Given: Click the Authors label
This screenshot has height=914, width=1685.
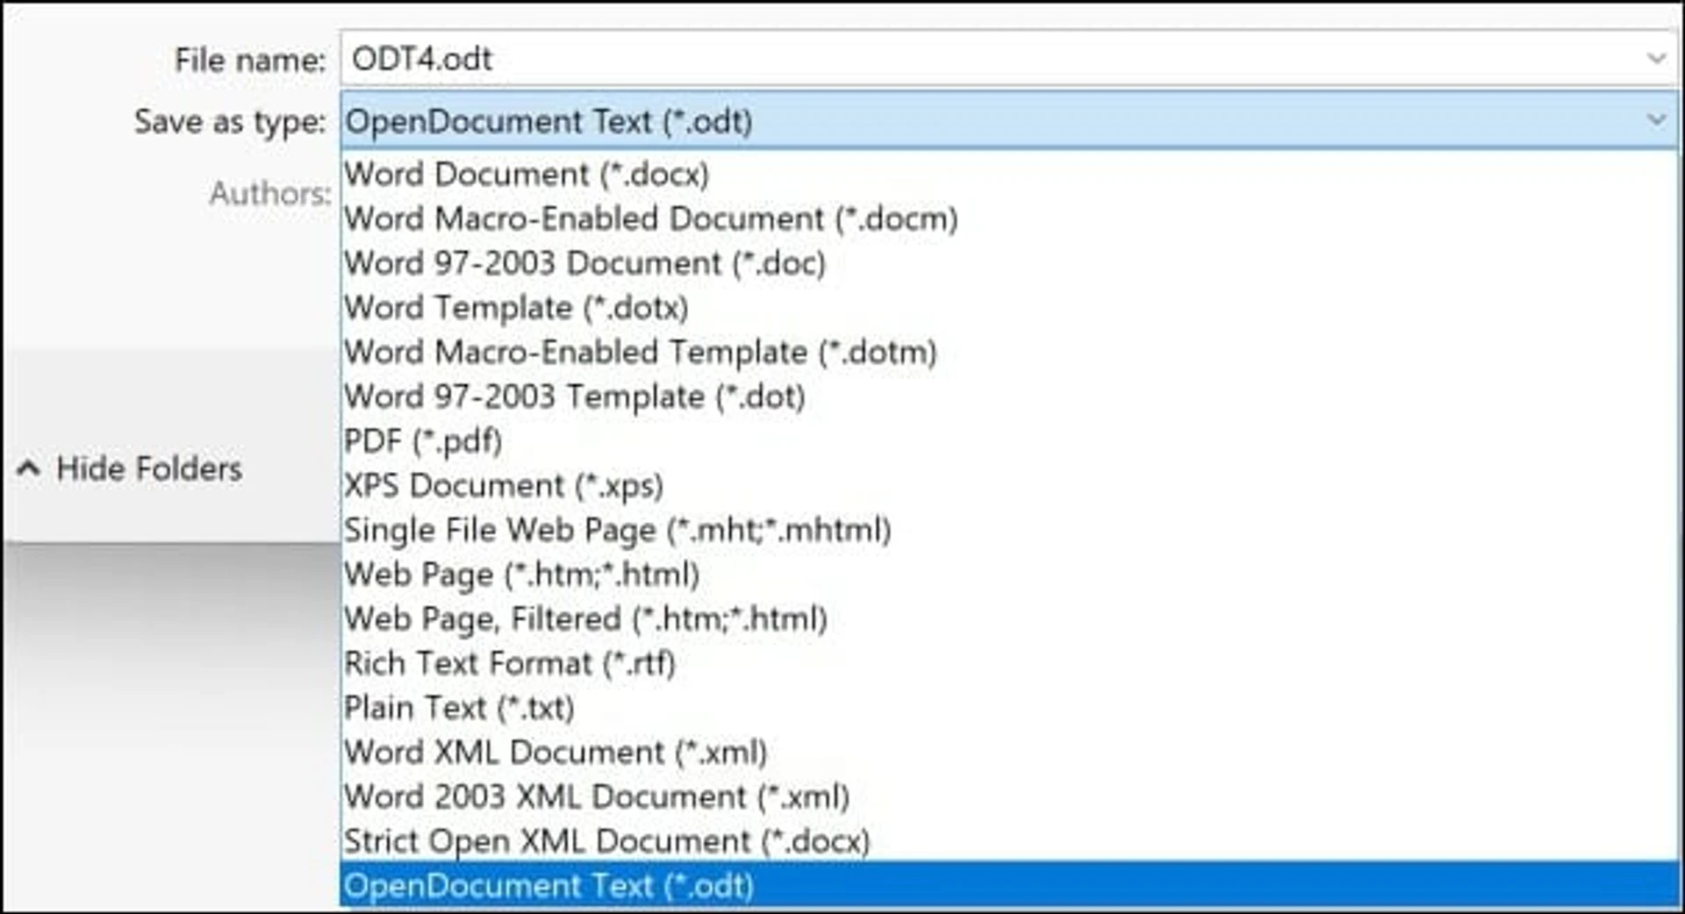Looking at the screenshot, I should point(269,193).
